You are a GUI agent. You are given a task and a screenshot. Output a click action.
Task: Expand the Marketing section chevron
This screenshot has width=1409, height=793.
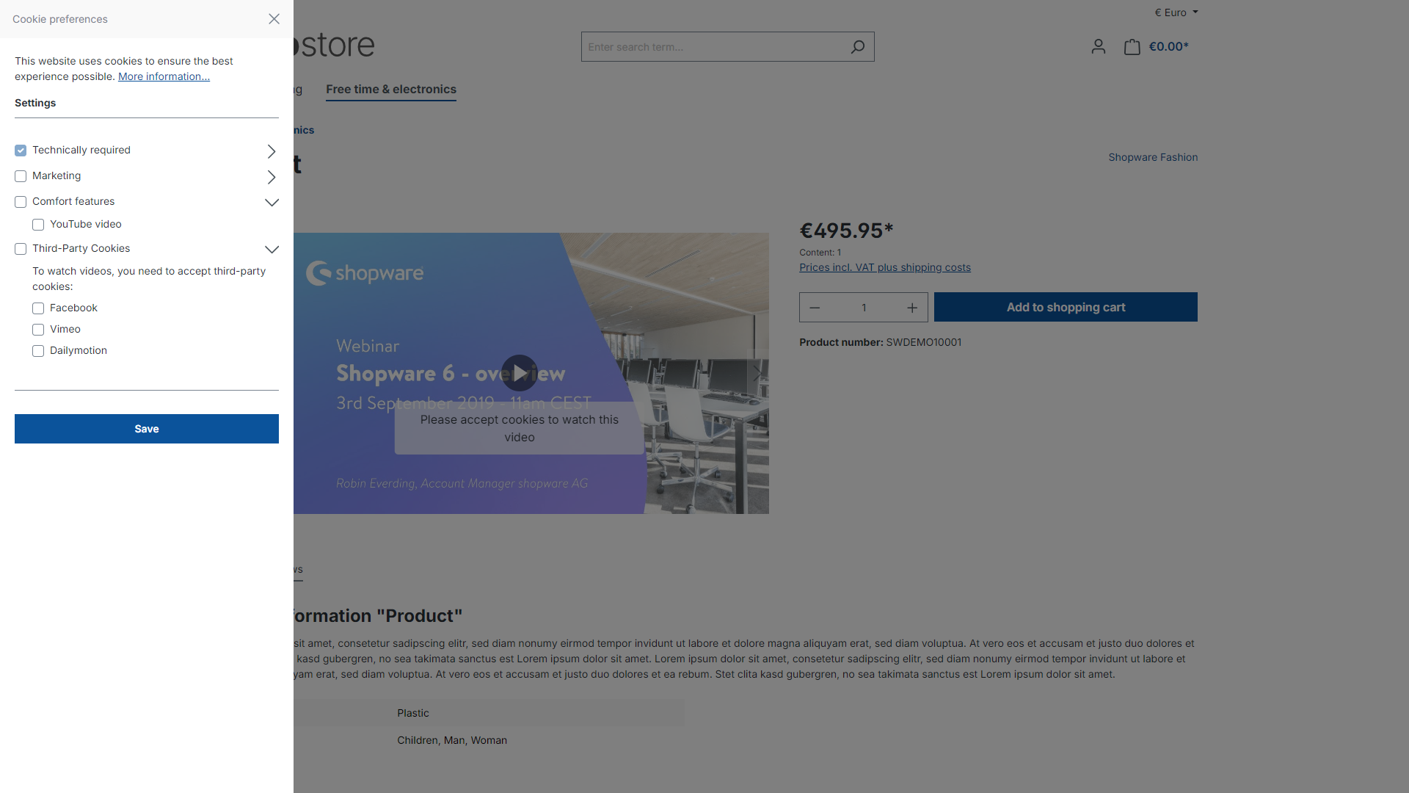tap(272, 177)
